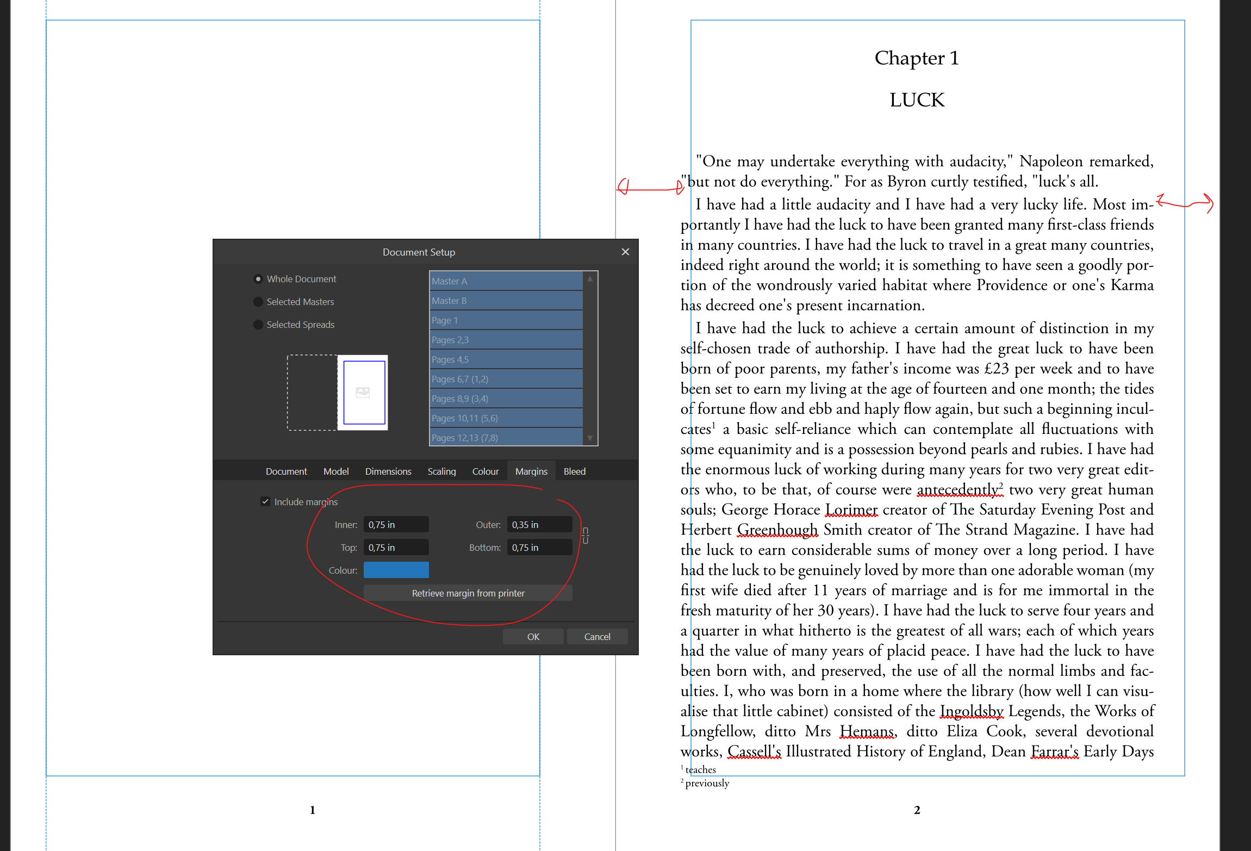Click the footnote 'teaches'
The height and width of the screenshot is (851, 1251).
(x=700, y=770)
